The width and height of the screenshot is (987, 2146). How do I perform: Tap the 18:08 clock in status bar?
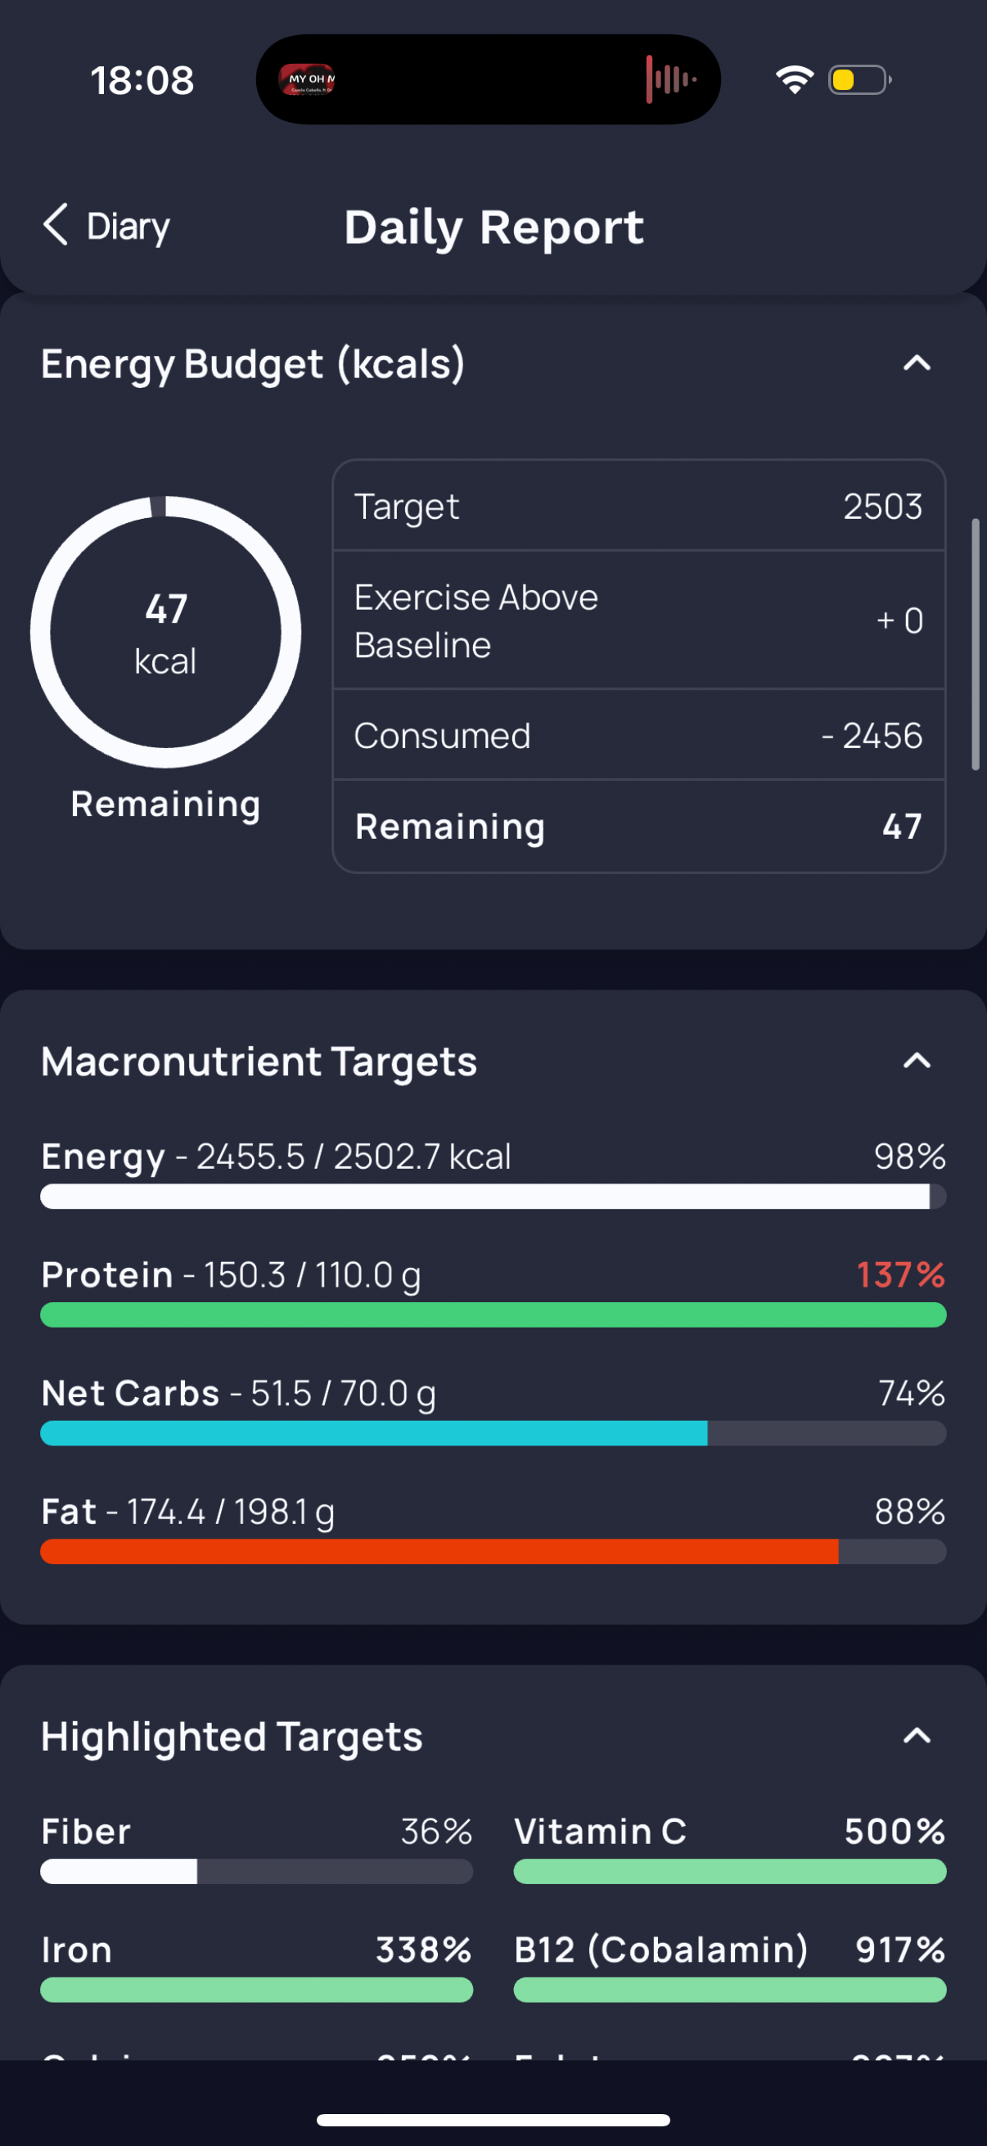click(x=142, y=81)
